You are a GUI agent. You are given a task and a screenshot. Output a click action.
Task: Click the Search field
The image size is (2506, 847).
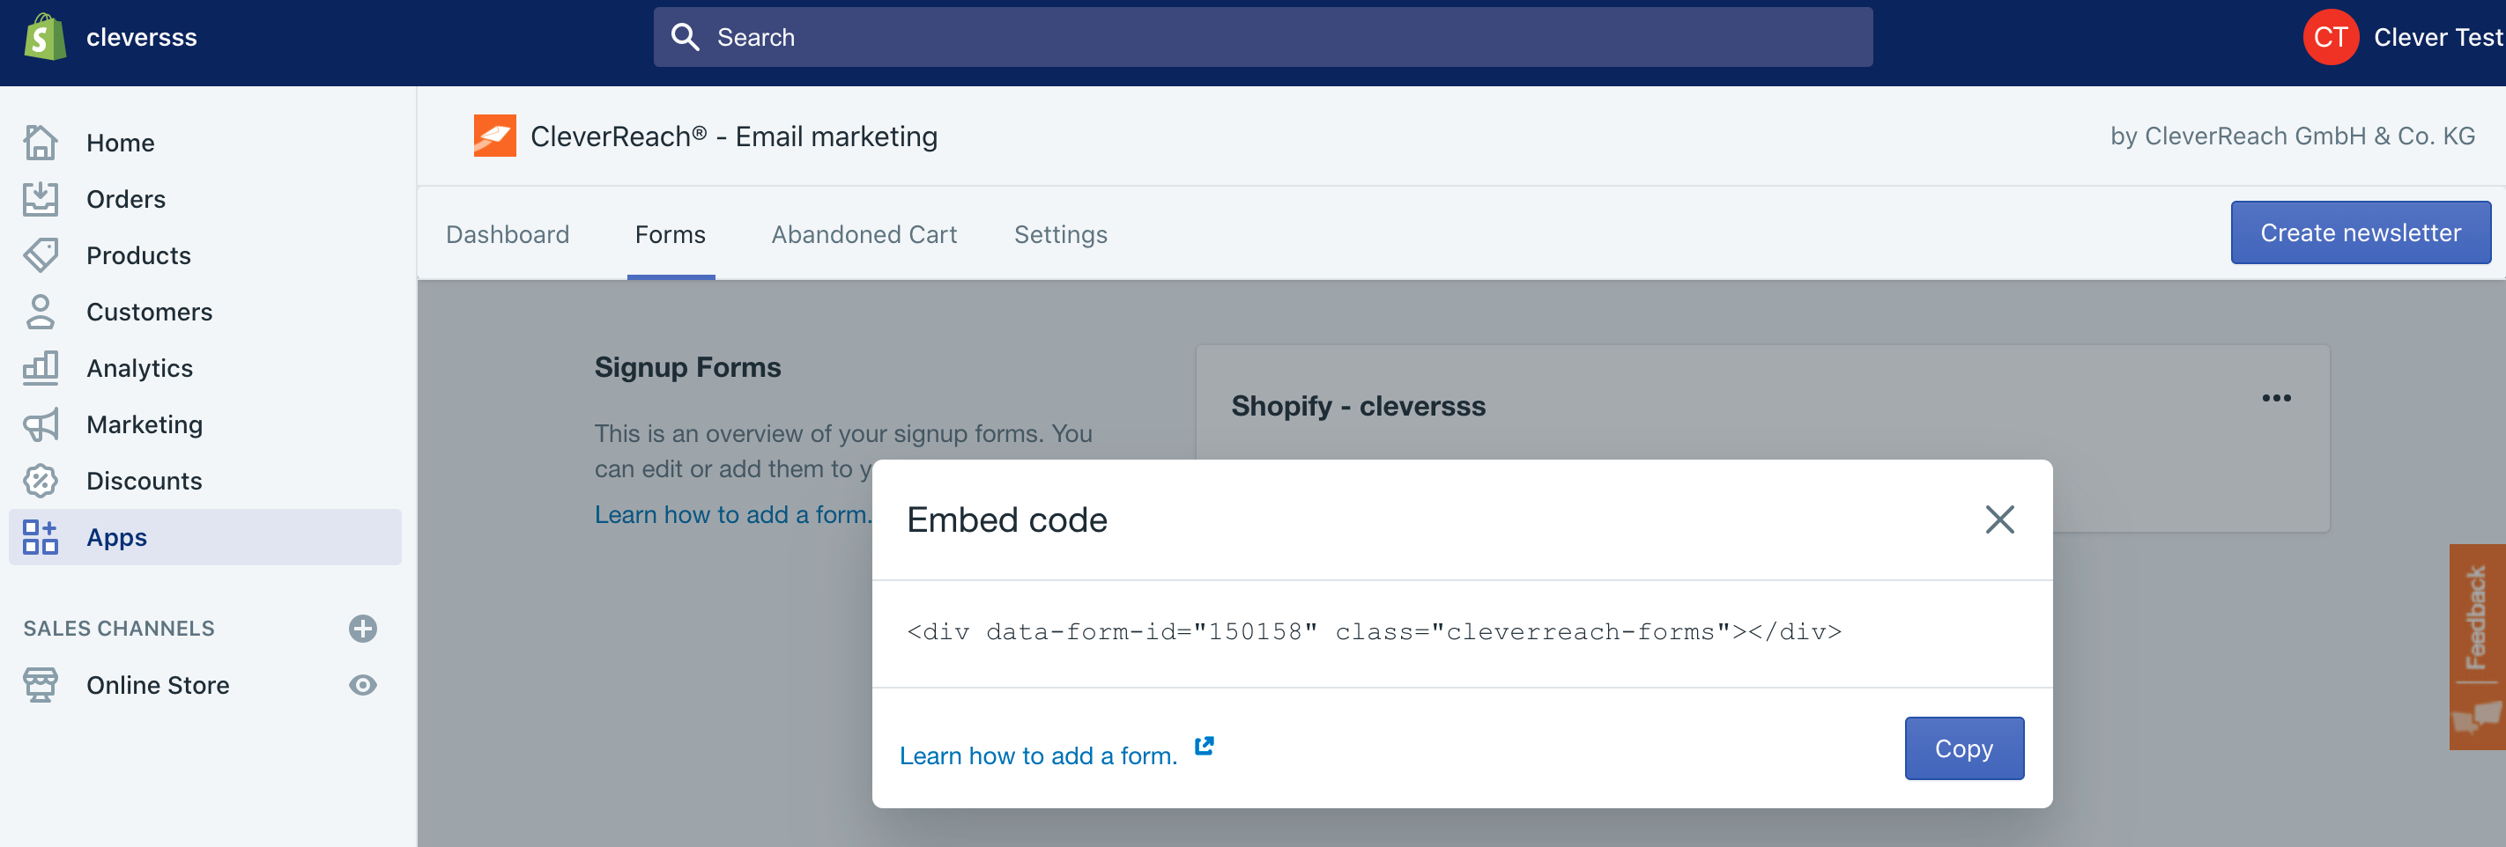click(x=1262, y=37)
